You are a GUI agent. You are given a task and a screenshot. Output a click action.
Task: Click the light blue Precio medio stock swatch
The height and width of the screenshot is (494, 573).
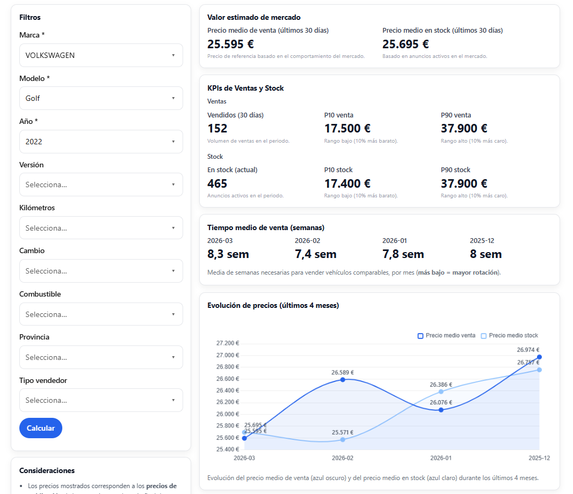click(483, 336)
